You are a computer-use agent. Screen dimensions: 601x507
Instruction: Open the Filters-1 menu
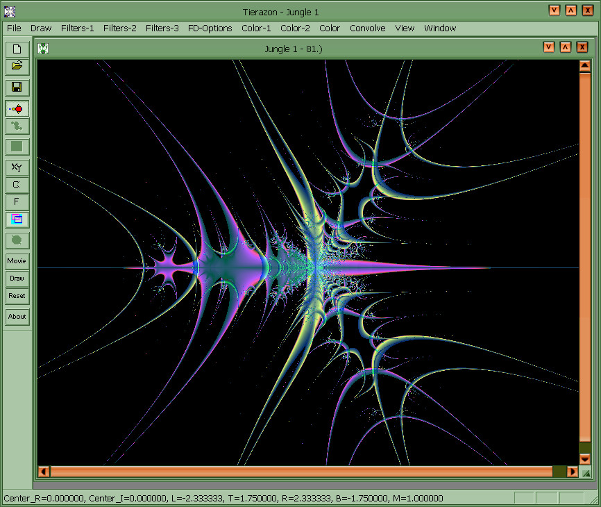(78, 28)
